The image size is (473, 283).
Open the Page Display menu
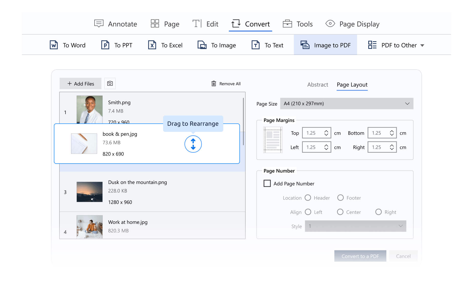[x=352, y=24]
